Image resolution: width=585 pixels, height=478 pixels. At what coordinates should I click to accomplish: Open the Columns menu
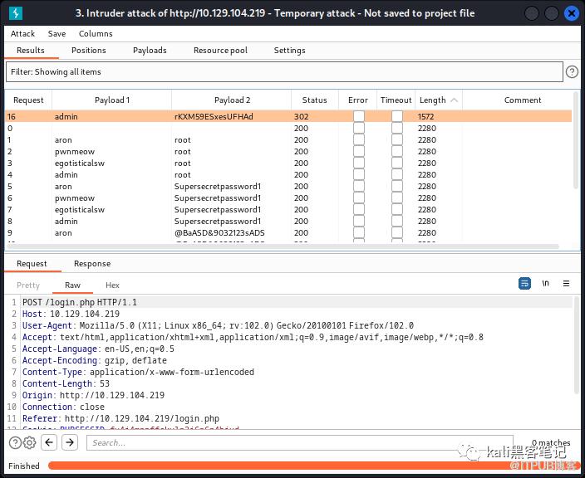point(96,34)
